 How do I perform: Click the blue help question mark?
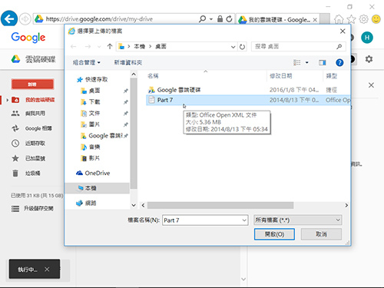(339, 62)
